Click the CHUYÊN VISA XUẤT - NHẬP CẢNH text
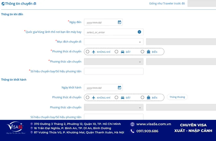 click(x=193, y=128)
